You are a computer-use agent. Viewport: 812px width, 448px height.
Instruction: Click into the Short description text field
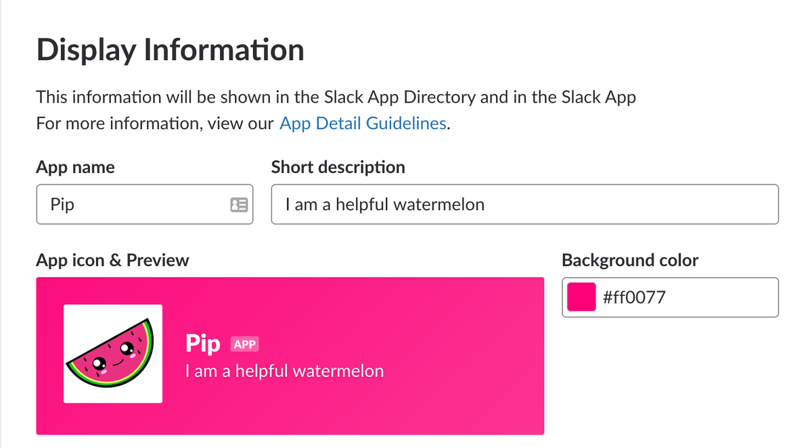click(x=525, y=204)
